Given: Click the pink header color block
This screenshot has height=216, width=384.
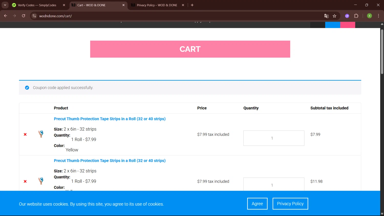Looking at the screenshot, I should pos(348,25).
